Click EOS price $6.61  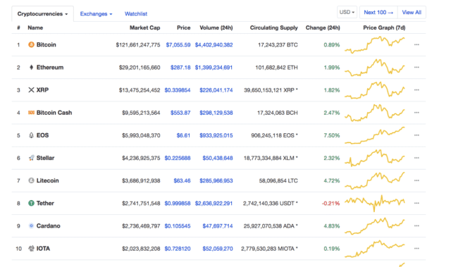coord(183,135)
